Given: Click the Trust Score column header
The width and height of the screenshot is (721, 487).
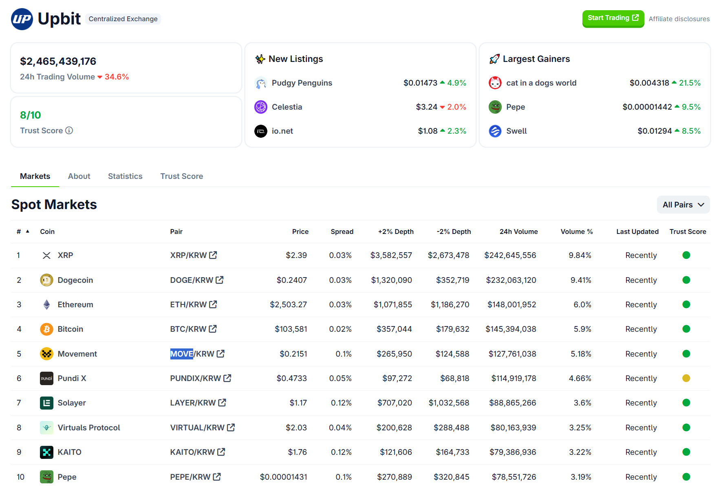Looking at the screenshot, I should pos(688,232).
